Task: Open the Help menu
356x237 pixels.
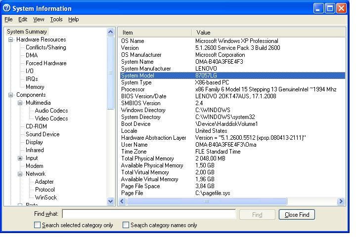Action: click(x=73, y=20)
